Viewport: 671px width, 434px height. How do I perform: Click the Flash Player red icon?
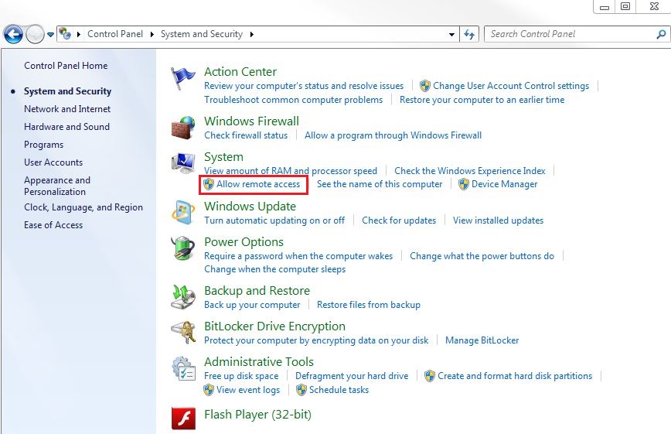[183, 419]
